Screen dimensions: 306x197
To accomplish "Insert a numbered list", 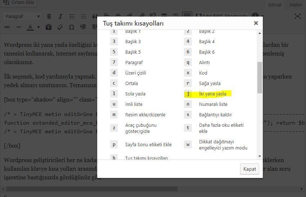I will coord(84,17).
